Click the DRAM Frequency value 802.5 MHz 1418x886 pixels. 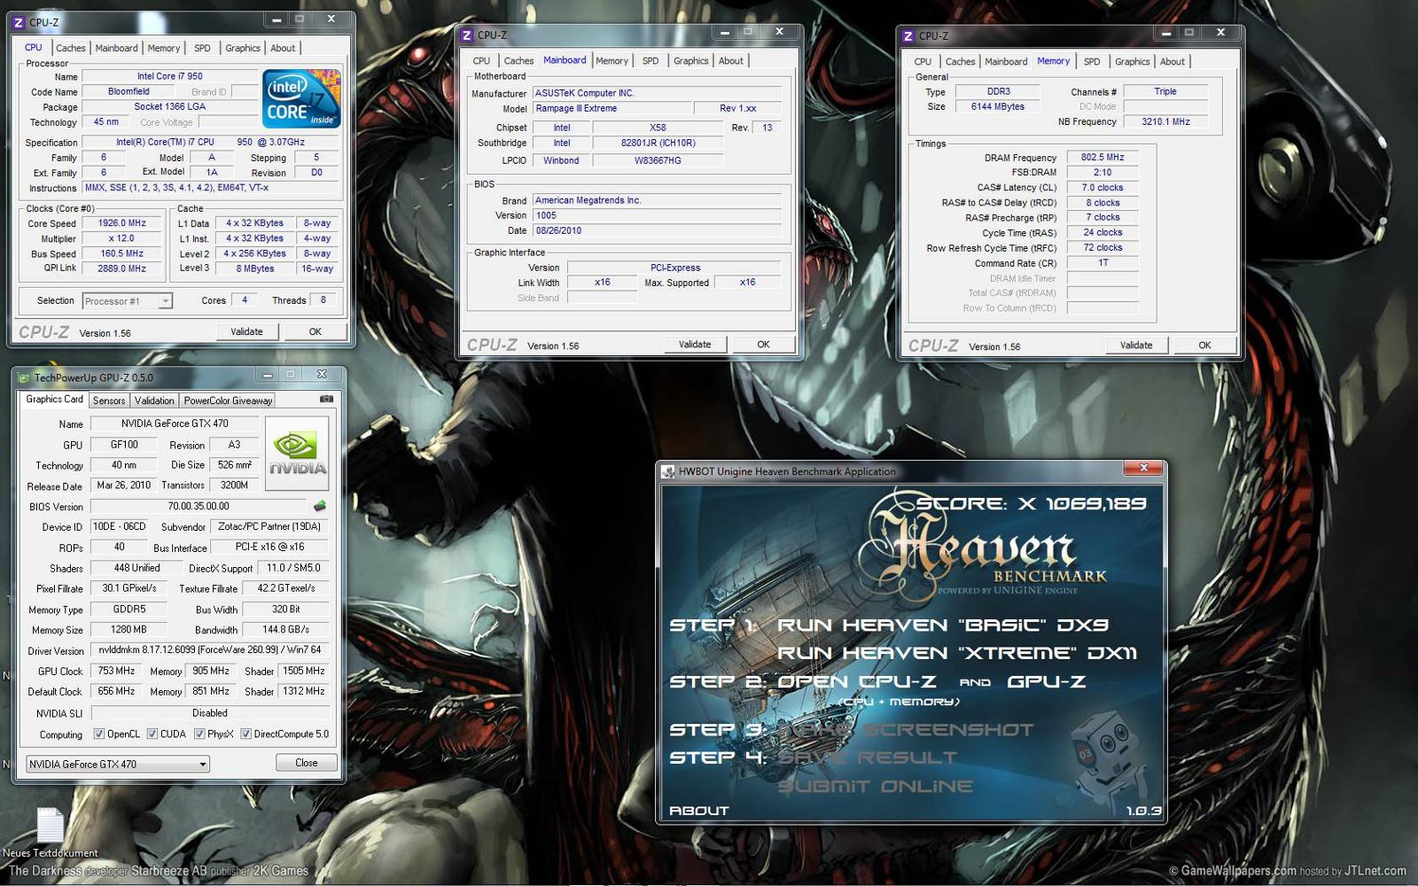point(1102,158)
